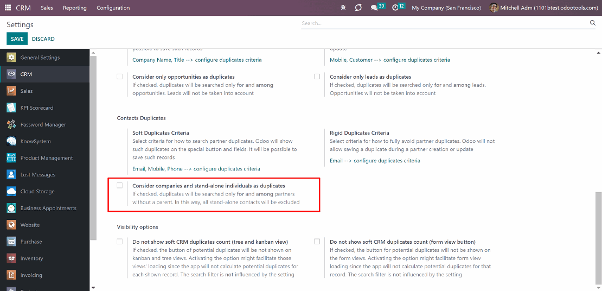Enable Consider only opportunities as duplicates
The width and height of the screenshot is (602, 291).
[x=120, y=77]
